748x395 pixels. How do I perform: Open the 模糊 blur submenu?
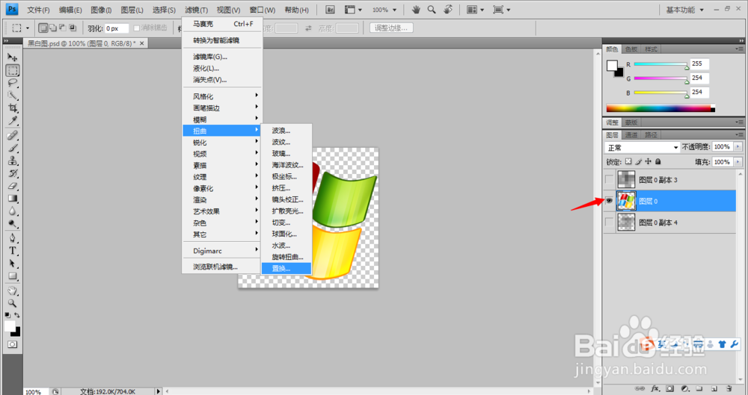point(222,119)
